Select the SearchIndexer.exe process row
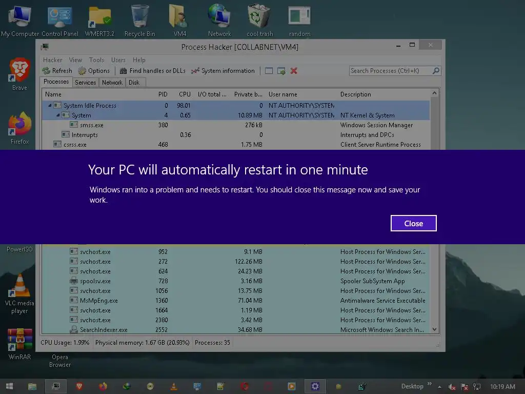The width and height of the screenshot is (525, 394). pos(236,330)
